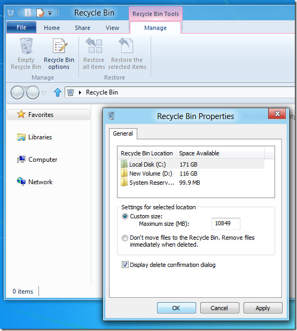The height and width of the screenshot is (331, 297).
Task: Click the OK button
Action: coord(176,308)
